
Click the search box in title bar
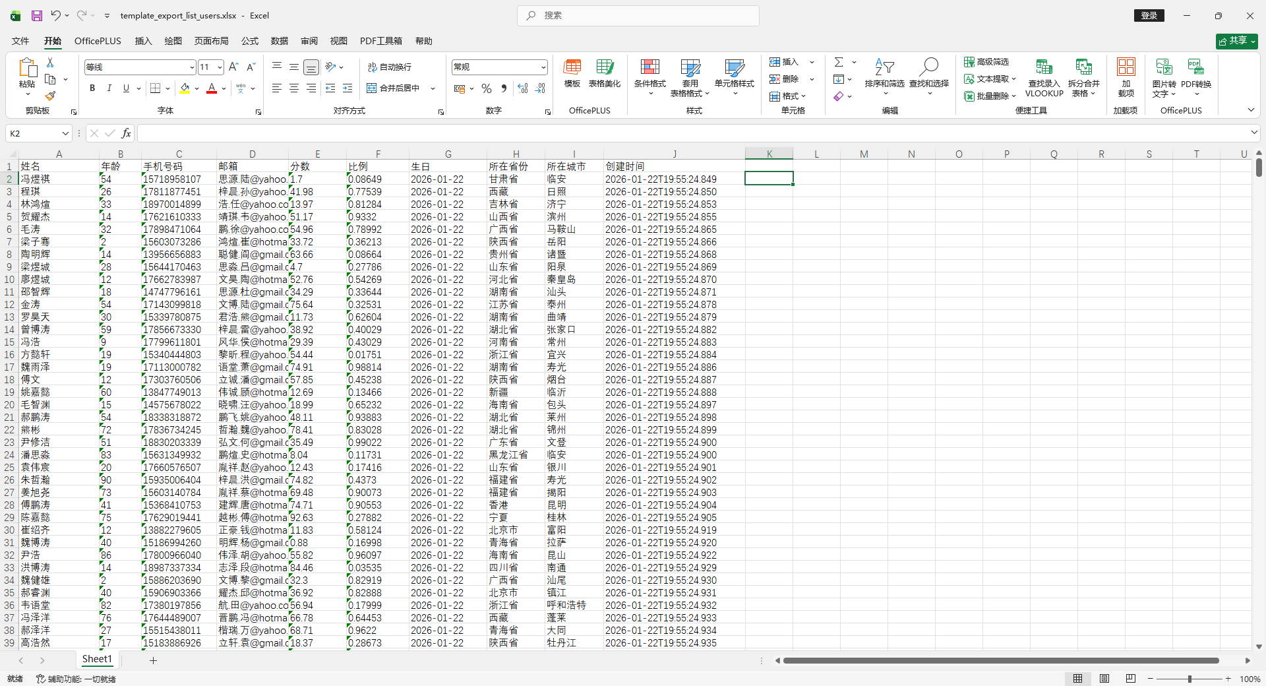pyautogui.click(x=638, y=16)
